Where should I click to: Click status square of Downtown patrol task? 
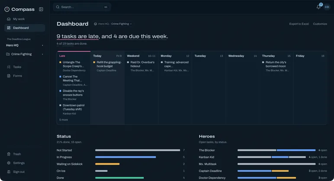tap(60, 105)
